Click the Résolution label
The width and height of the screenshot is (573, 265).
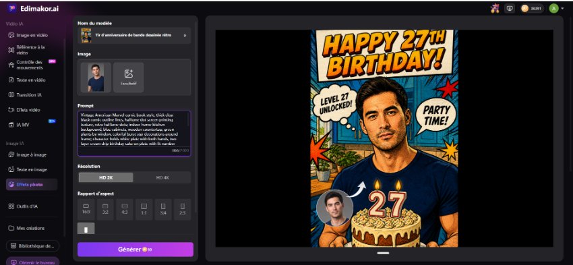[x=89, y=167]
